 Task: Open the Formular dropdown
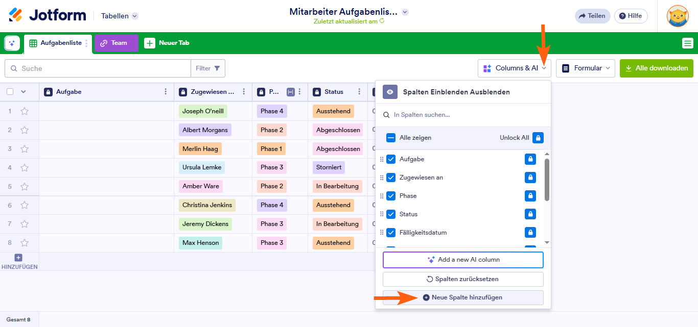[585, 68]
